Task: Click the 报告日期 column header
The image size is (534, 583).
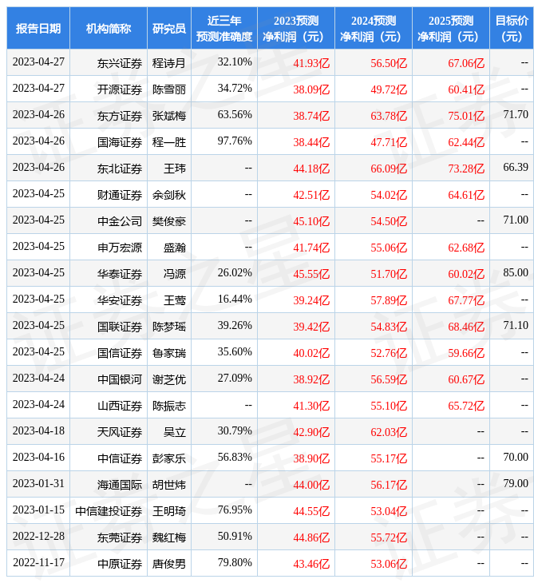Action: pos(38,28)
